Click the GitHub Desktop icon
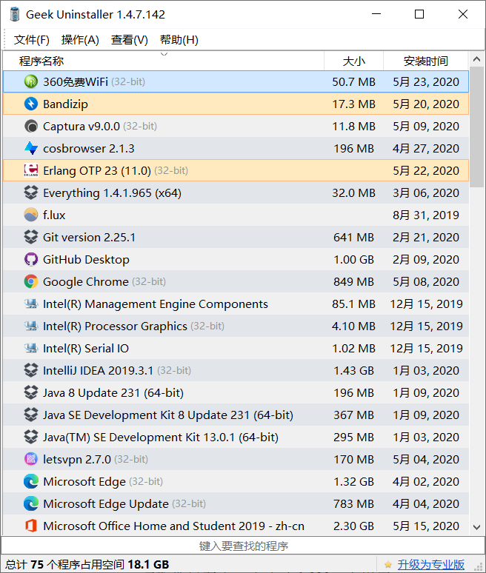 tap(31, 259)
